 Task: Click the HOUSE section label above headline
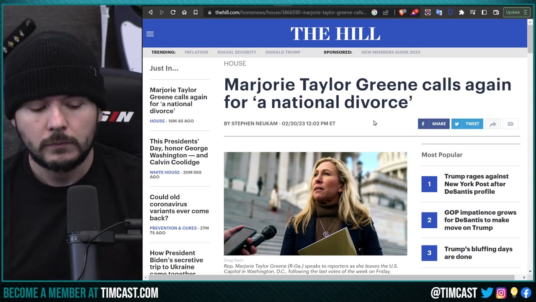pyautogui.click(x=235, y=63)
